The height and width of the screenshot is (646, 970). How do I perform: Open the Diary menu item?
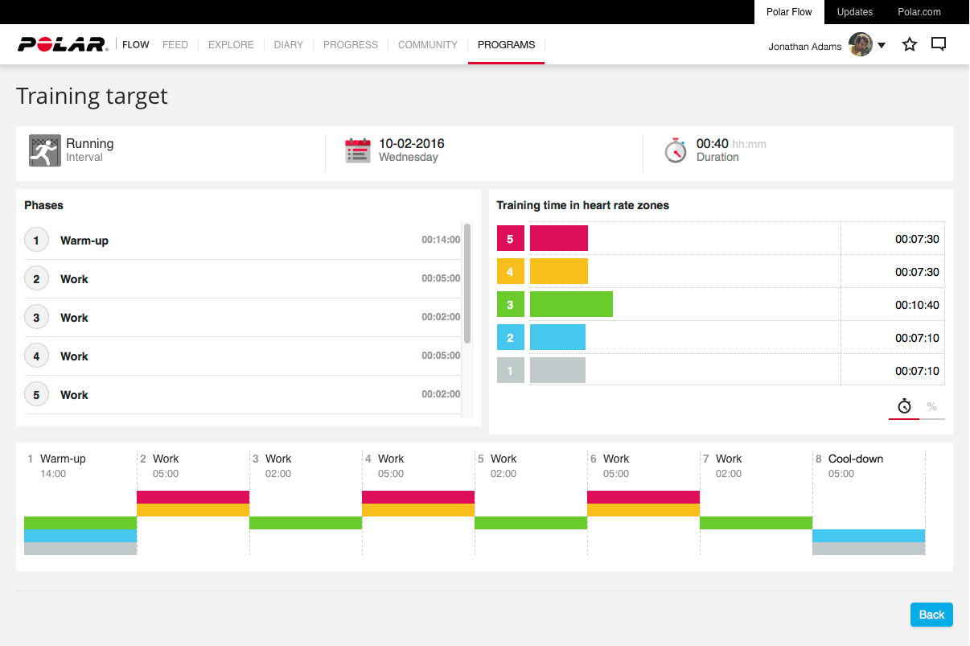click(x=288, y=45)
